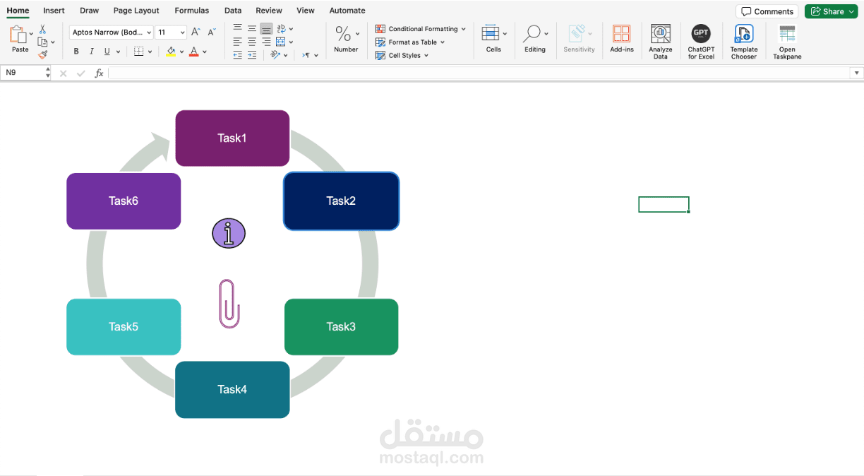Open Format as Table gallery
Image resolution: width=864 pixels, height=476 pixels.
[410, 42]
